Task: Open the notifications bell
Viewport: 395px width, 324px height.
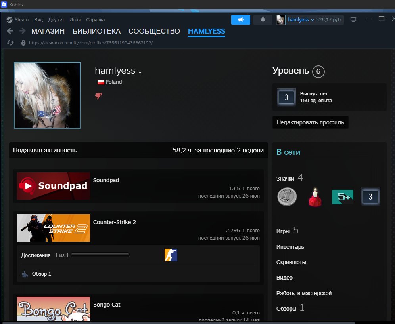Action: point(263,20)
